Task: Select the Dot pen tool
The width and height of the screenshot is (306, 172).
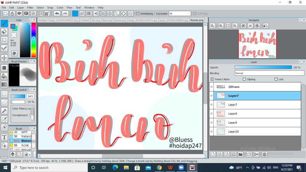Action: (4, 48)
